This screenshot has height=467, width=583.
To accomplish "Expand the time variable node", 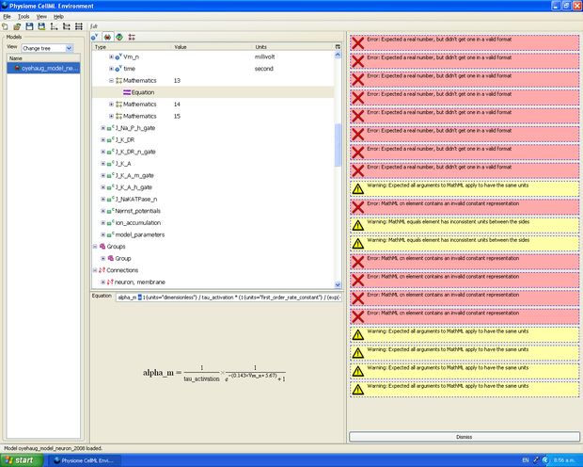I will pyautogui.click(x=111, y=69).
